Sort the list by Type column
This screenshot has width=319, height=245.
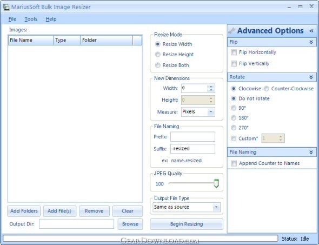67,40
